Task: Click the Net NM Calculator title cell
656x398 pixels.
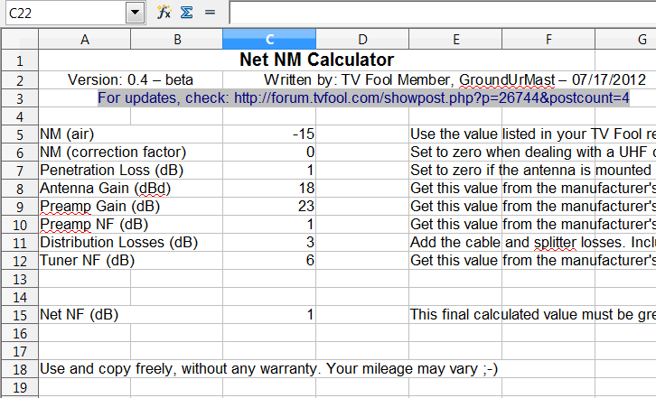Action: [316, 60]
